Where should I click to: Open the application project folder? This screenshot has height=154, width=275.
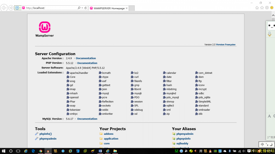[111, 139]
